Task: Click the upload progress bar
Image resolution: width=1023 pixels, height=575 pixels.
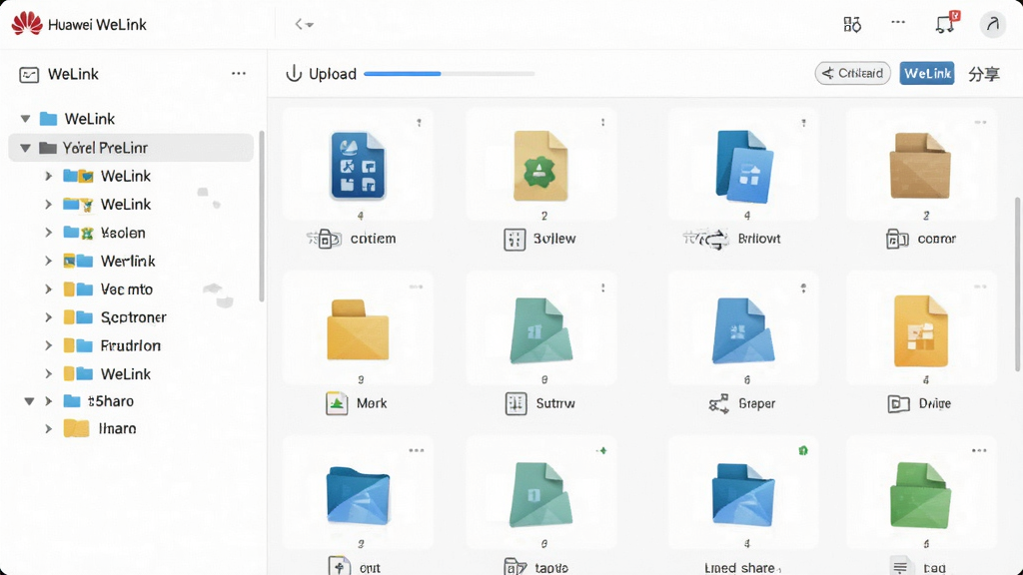Action: click(x=449, y=74)
